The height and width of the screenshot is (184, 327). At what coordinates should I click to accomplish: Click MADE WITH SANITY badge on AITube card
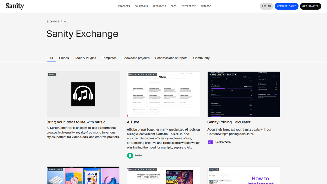coord(142,75)
